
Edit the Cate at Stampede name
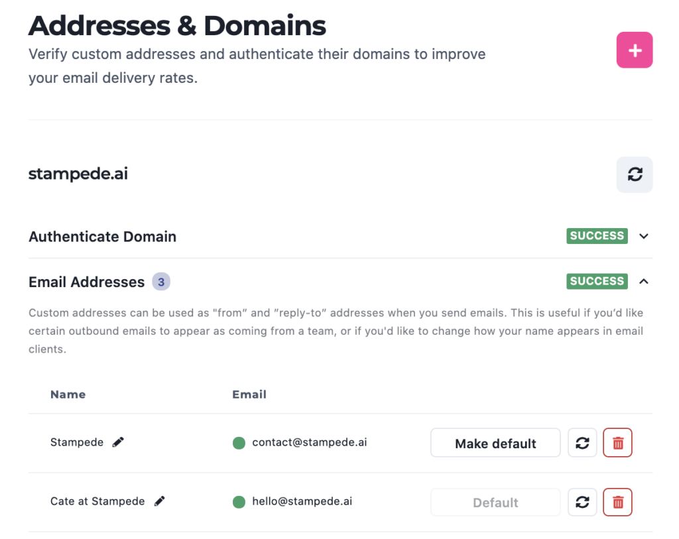(159, 501)
